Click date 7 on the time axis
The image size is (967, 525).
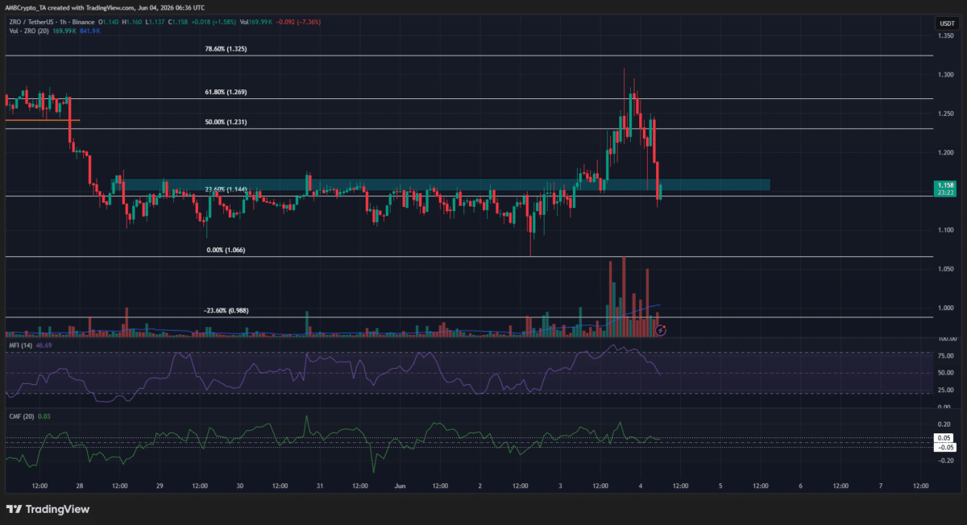tap(880, 486)
